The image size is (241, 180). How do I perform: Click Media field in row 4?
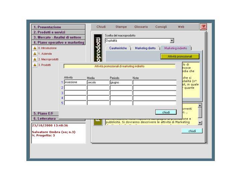[98, 98]
